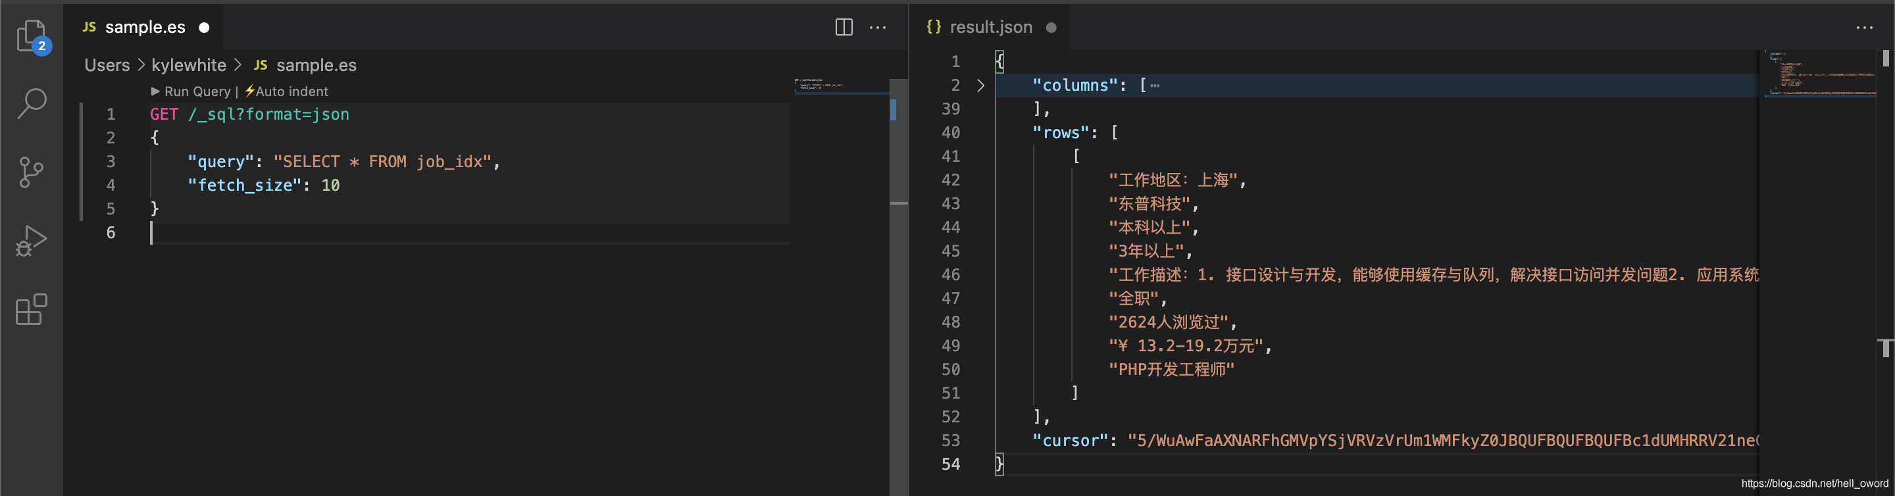
Task: Click the sample.es vertical scrollbar
Action: [x=899, y=287]
